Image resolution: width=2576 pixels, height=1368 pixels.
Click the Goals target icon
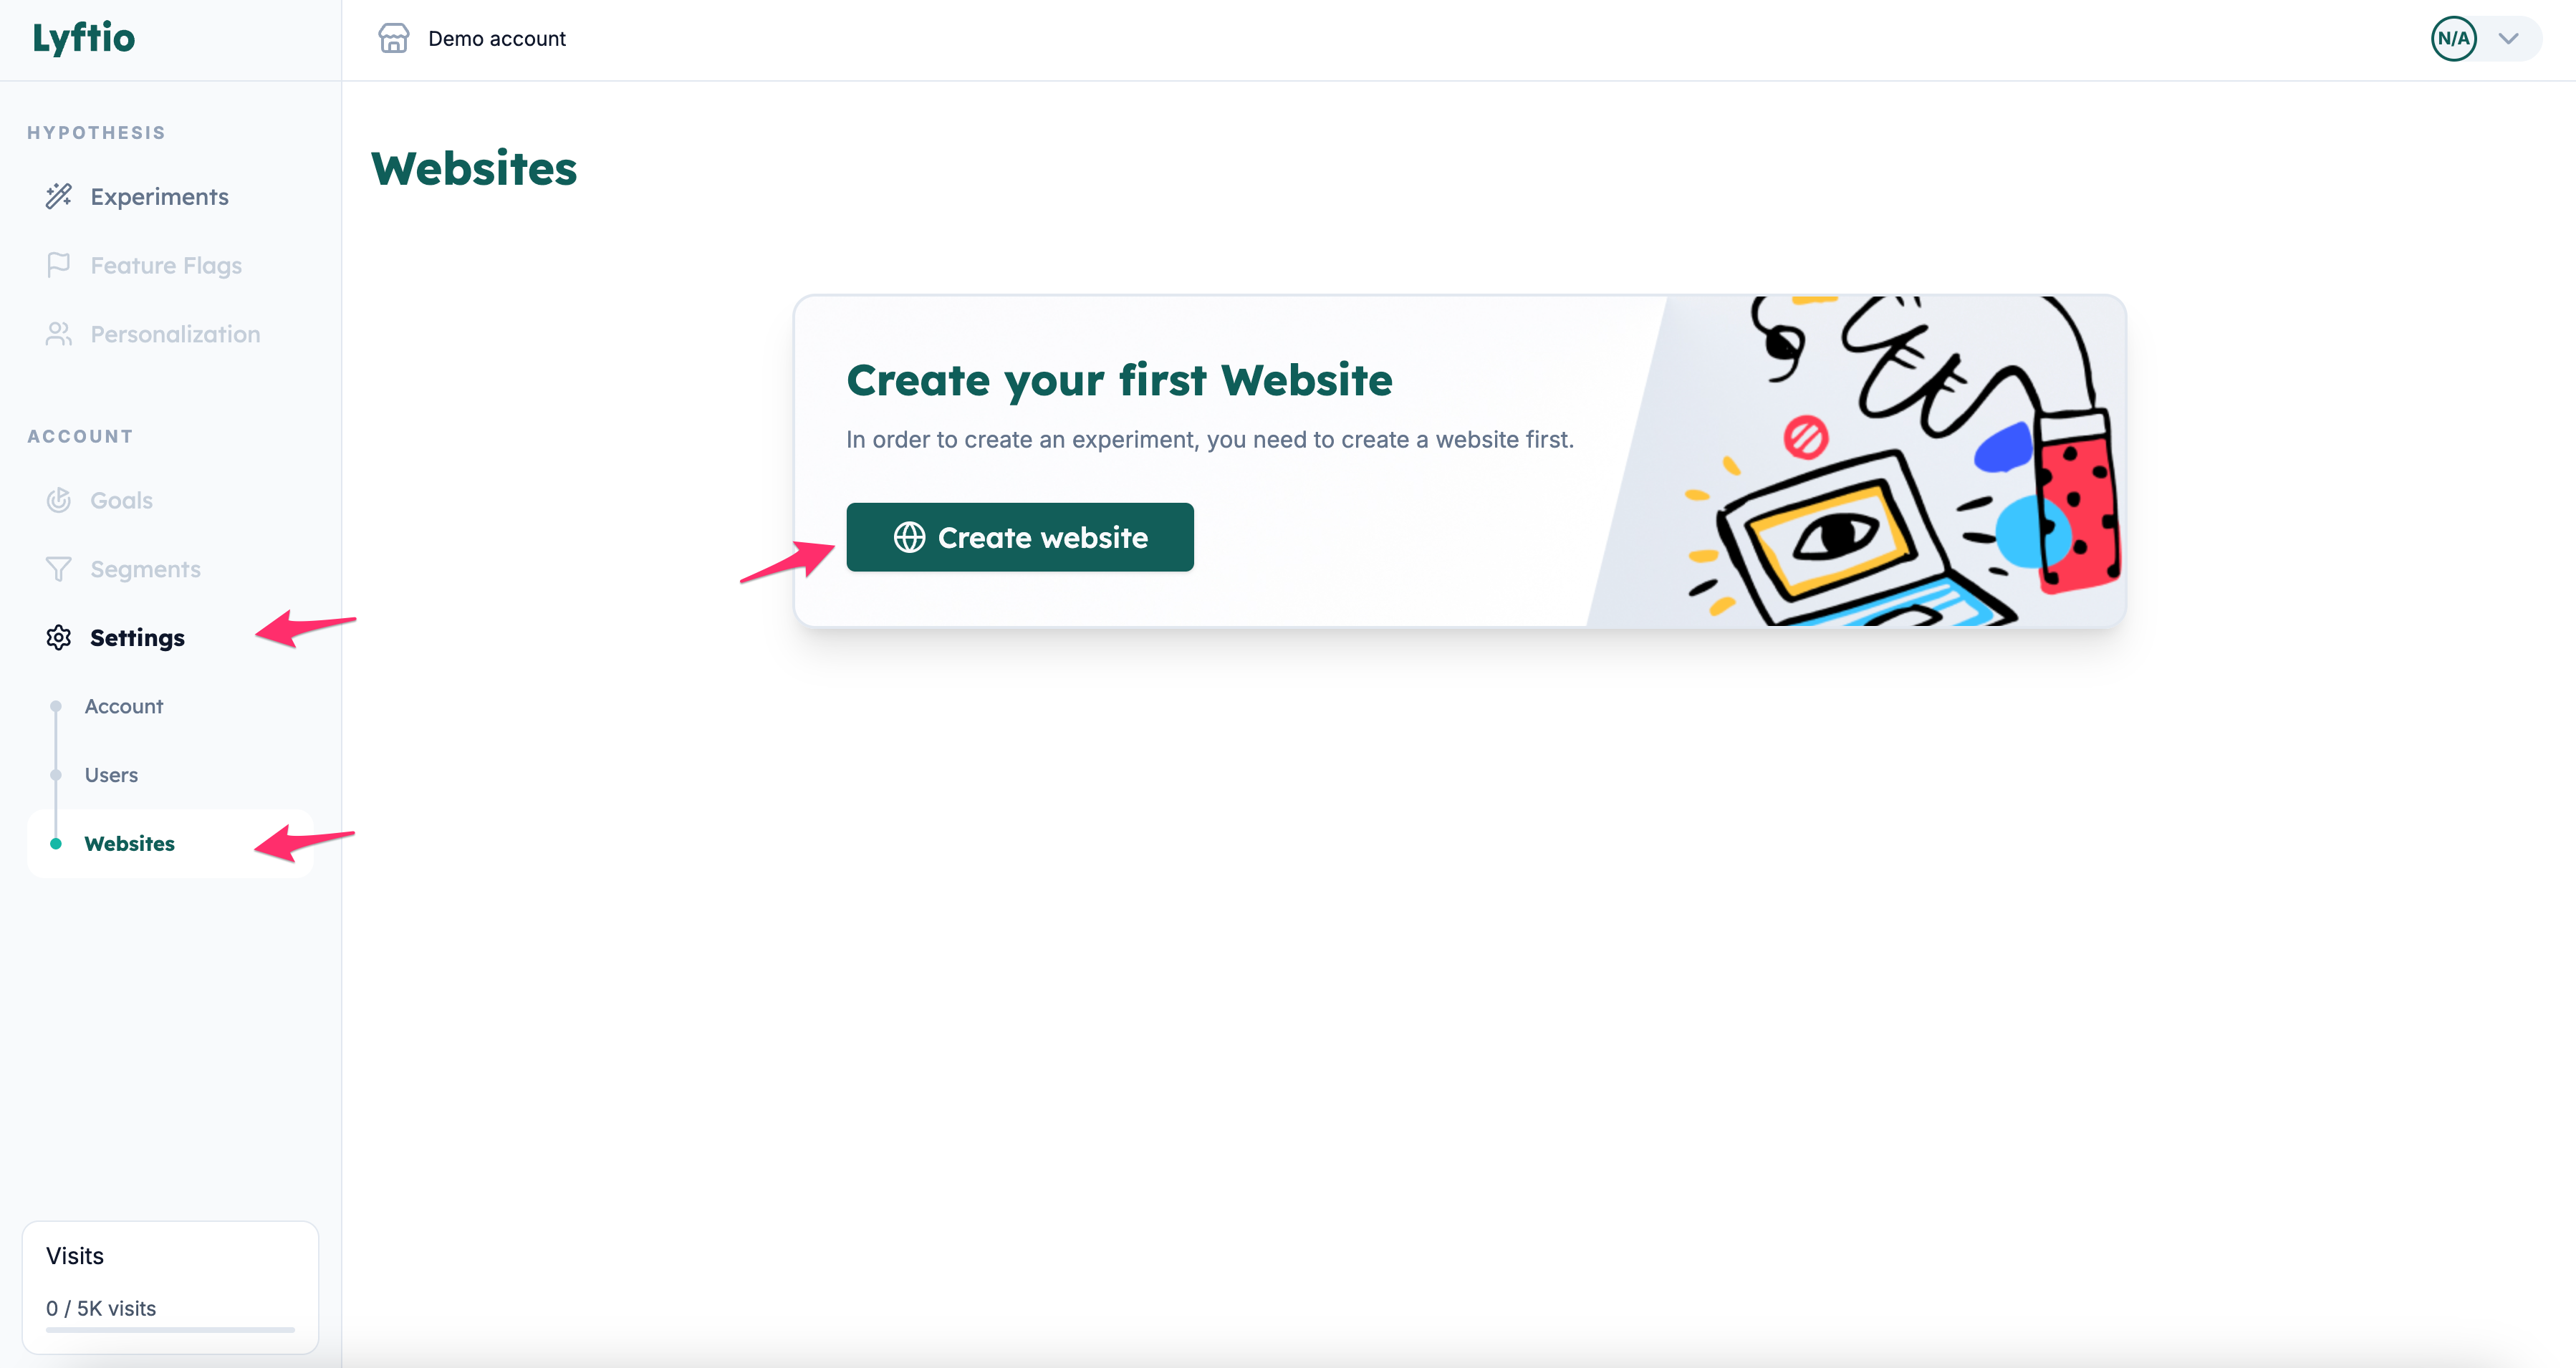click(x=59, y=500)
